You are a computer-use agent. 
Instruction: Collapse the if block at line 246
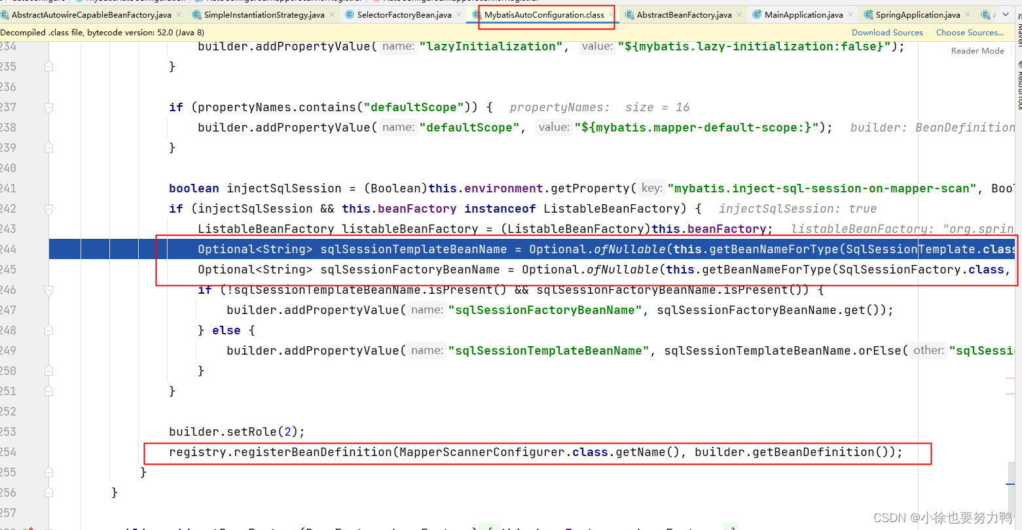click(x=49, y=290)
